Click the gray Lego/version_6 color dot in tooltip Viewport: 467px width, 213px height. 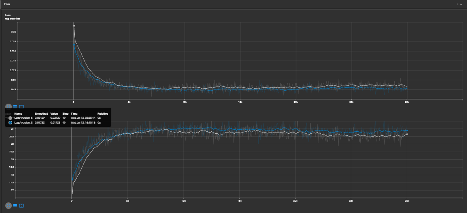11,118
